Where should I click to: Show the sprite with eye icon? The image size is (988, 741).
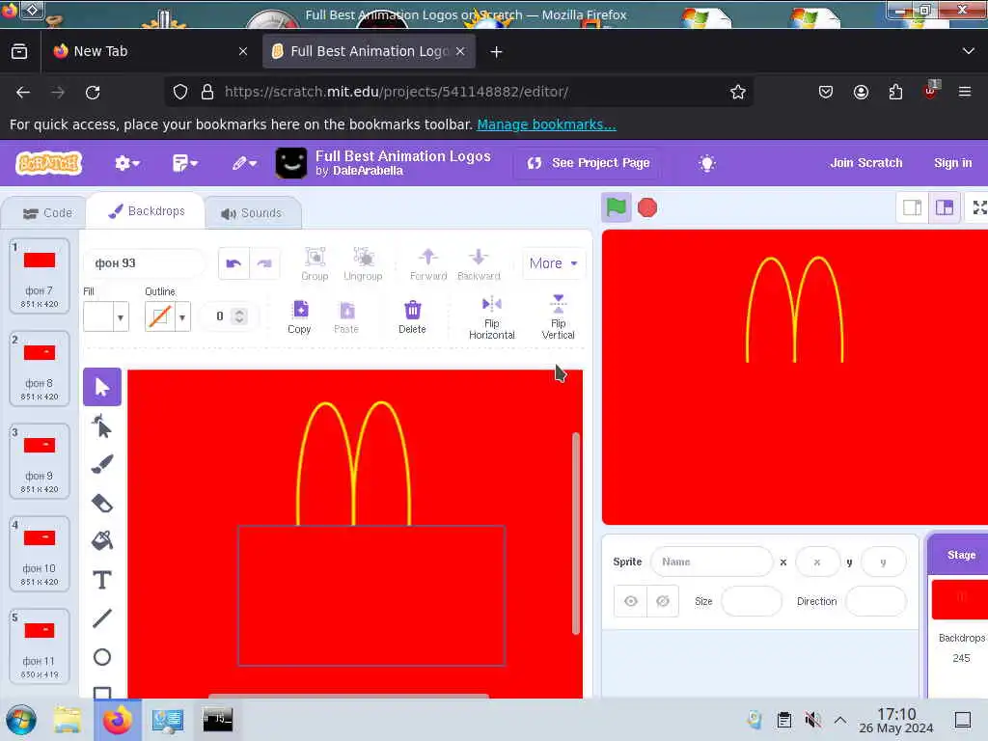[x=631, y=601]
